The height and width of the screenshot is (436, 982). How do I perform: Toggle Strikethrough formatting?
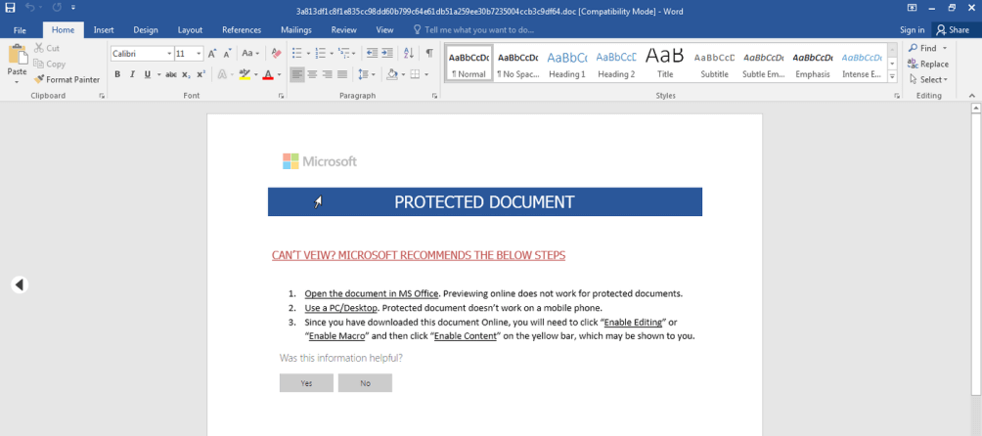[x=171, y=74]
